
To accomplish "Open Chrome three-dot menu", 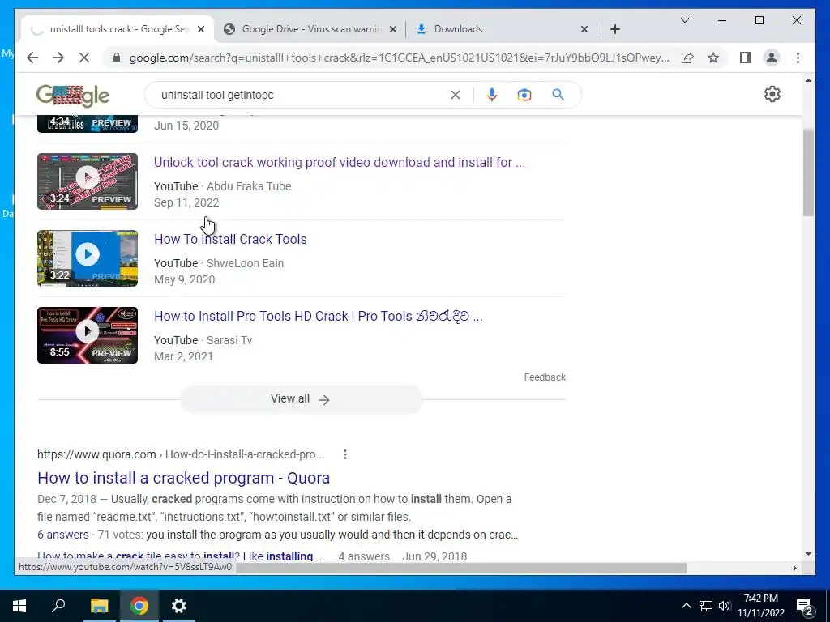I will click(798, 58).
